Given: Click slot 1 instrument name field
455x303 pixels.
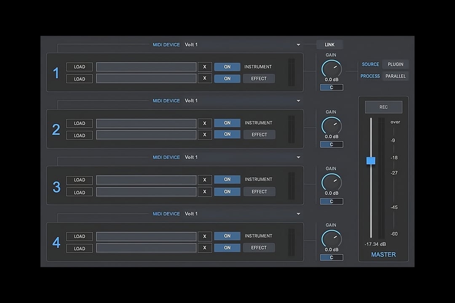Looking at the screenshot, I should click(146, 66).
